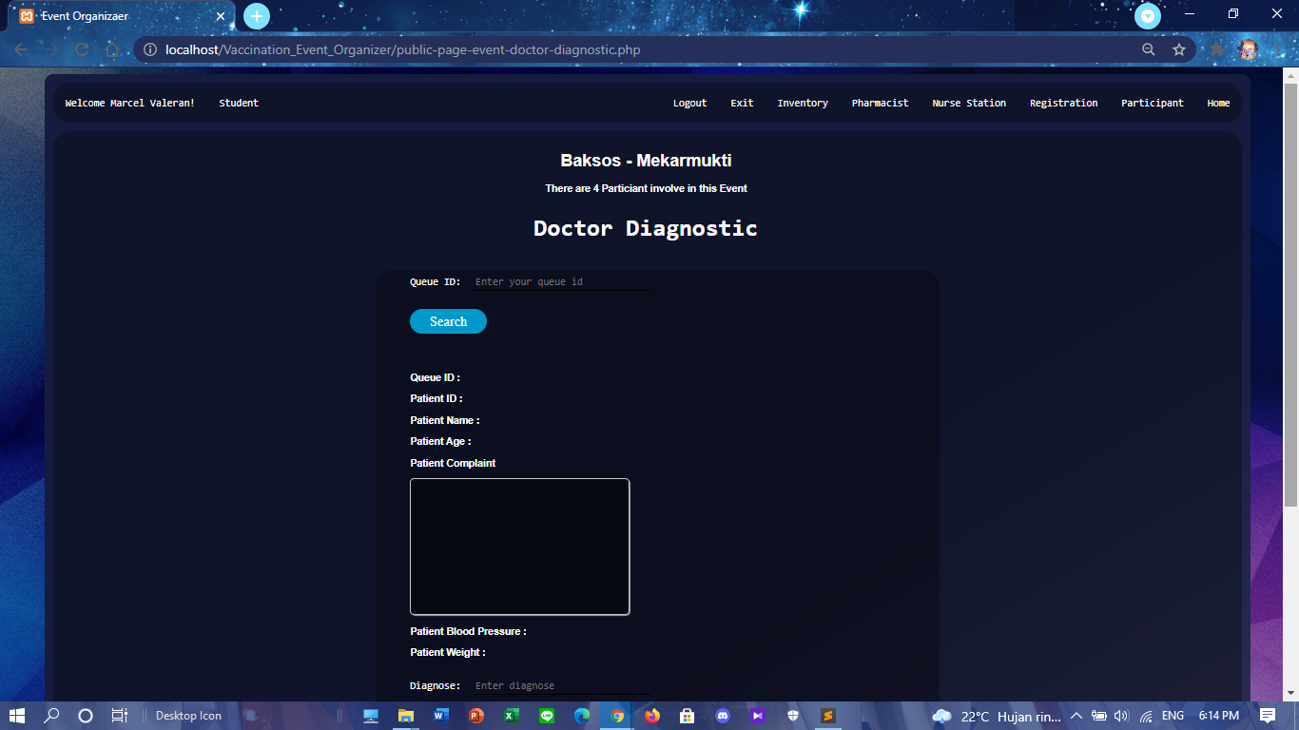This screenshot has width=1299, height=730.
Task: Click the Logout link in the navbar
Action: point(689,103)
